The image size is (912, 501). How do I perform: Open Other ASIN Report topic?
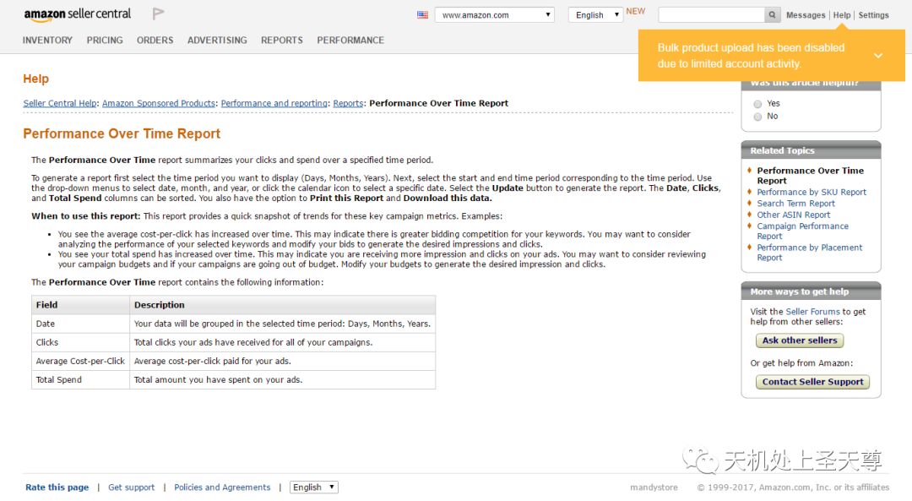pyautogui.click(x=793, y=215)
